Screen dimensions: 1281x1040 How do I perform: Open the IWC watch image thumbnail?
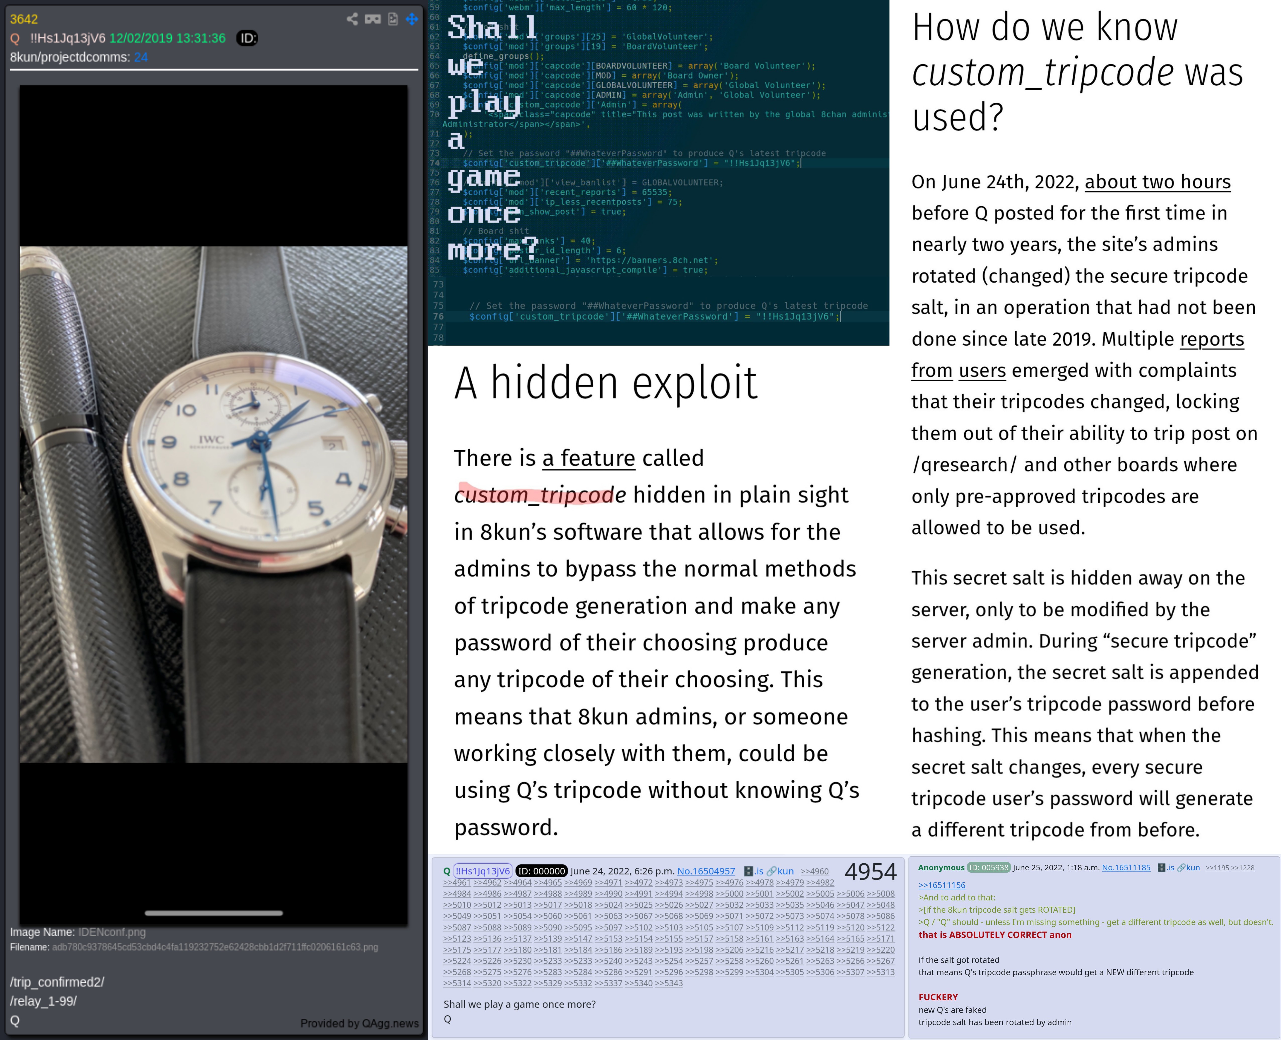pos(213,504)
